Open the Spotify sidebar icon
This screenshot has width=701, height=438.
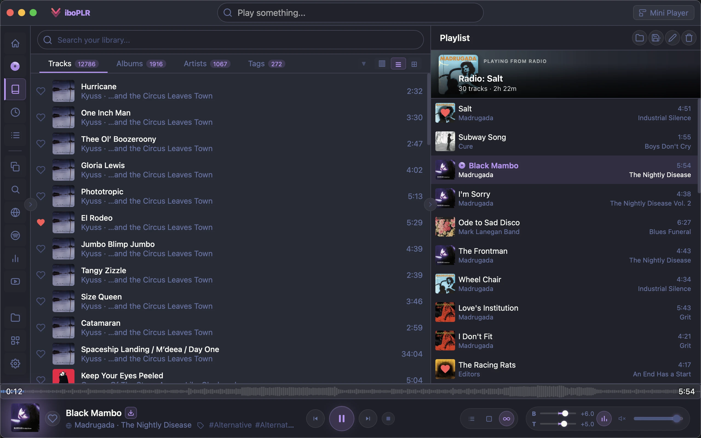tap(15, 235)
